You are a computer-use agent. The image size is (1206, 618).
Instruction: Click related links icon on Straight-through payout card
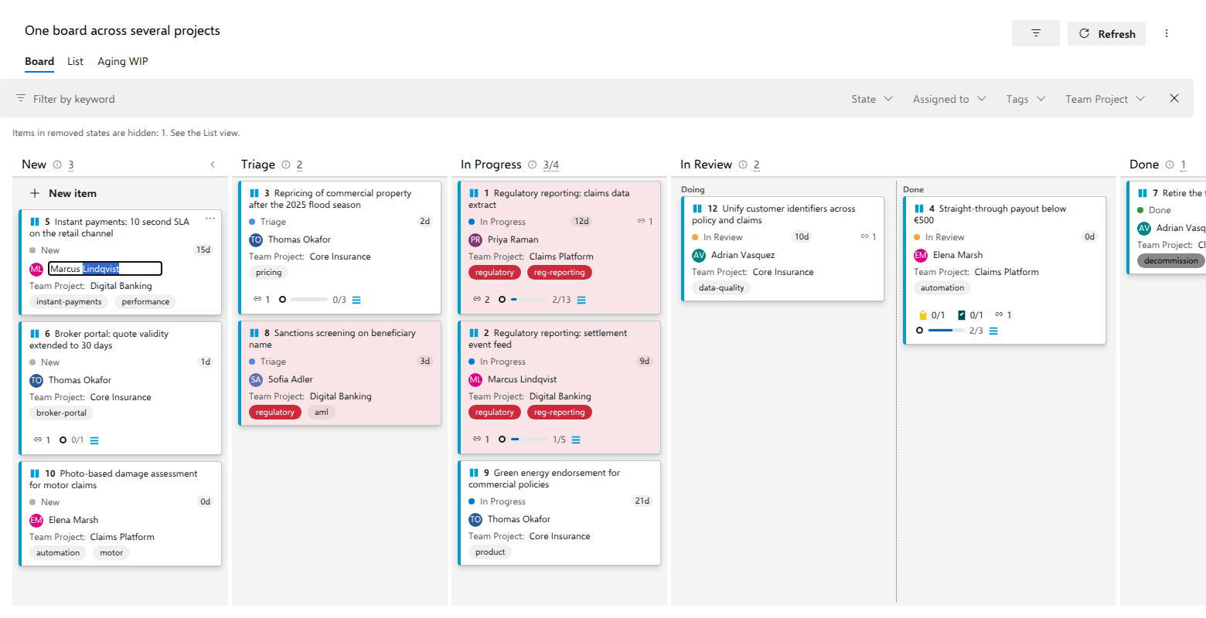click(999, 314)
